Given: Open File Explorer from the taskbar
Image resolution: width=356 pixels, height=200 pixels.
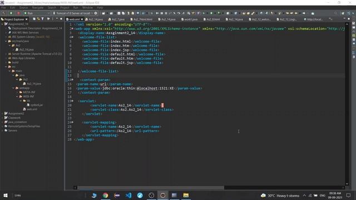Looking at the screenshot, I should [186, 195].
